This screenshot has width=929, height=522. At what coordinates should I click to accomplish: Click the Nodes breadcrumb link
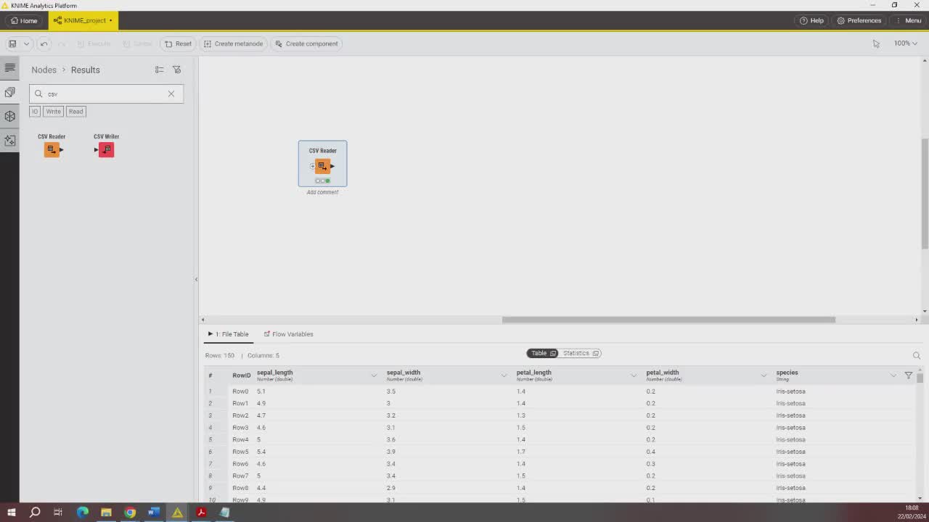pos(44,70)
